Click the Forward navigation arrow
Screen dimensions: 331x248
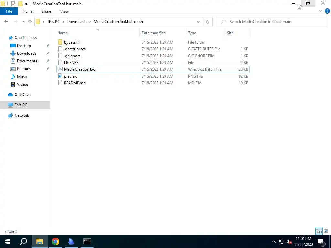tap(16, 22)
